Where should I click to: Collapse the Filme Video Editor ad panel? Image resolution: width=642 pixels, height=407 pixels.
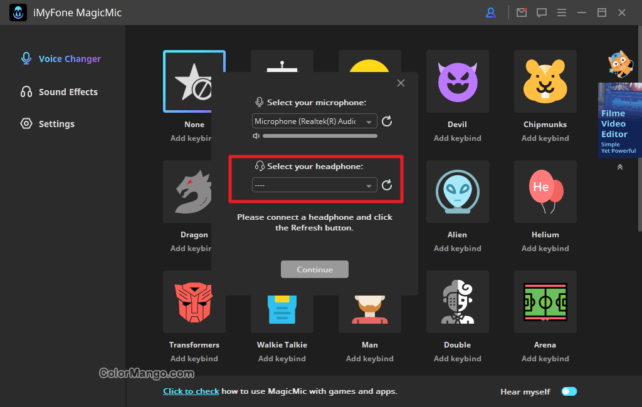(619, 167)
